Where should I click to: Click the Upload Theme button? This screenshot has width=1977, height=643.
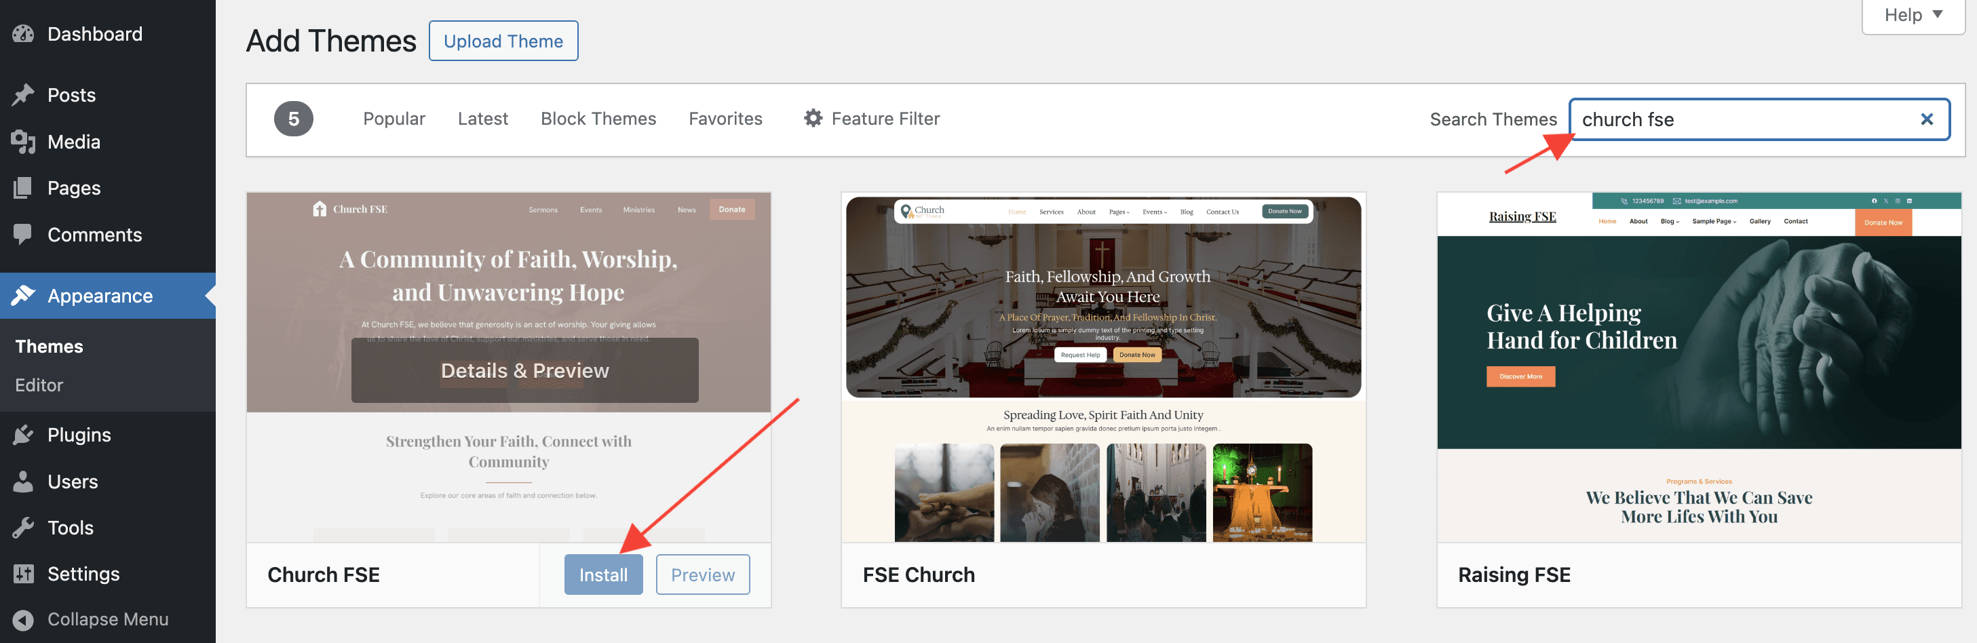point(503,41)
